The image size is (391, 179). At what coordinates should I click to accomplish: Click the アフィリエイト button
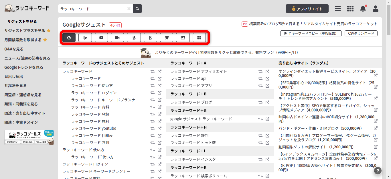(307, 9)
